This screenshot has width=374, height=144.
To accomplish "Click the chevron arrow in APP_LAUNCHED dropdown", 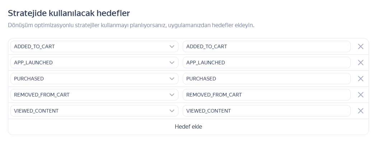I will [172, 63].
